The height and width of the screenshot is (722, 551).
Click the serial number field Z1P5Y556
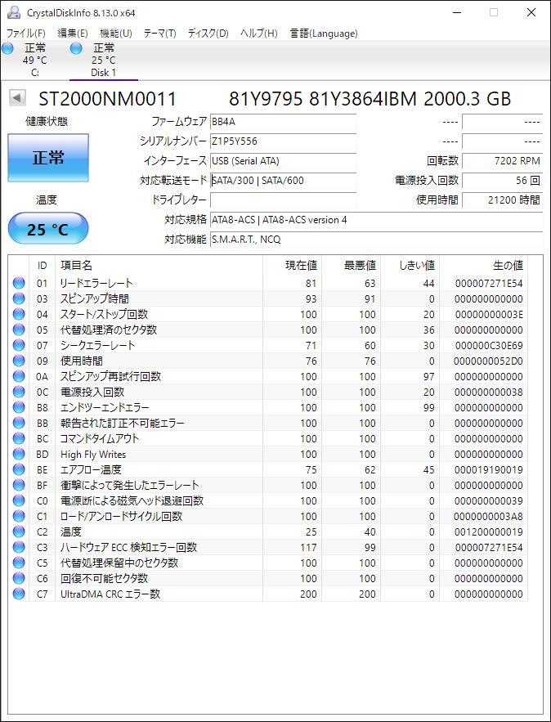click(x=283, y=141)
